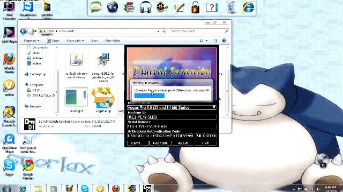Click New folder in the Explorer toolbar
This screenshot has height=192, width=343.
[113, 41]
